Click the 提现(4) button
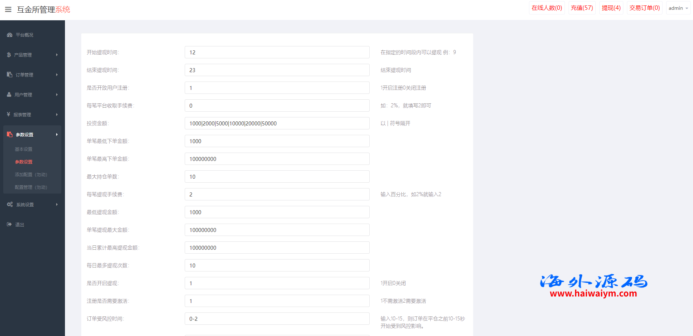This screenshot has width=693, height=336. click(x=611, y=8)
